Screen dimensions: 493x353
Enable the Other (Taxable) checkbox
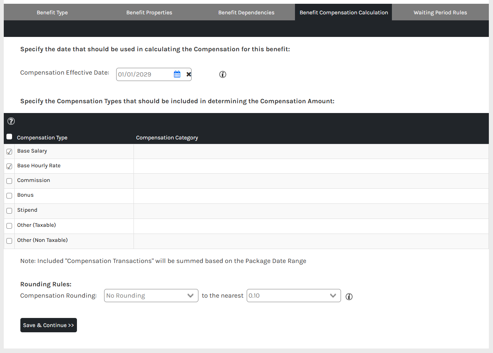click(x=9, y=226)
